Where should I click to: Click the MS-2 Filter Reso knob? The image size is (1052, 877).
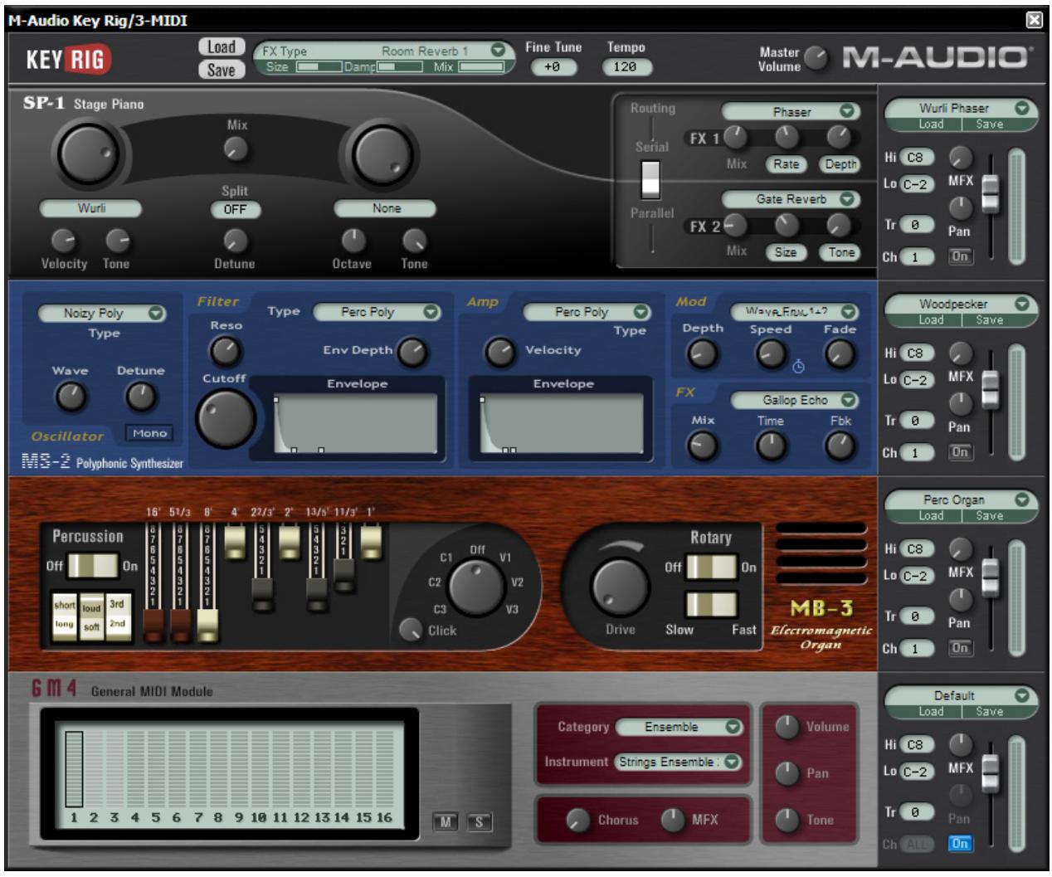[x=224, y=352]
